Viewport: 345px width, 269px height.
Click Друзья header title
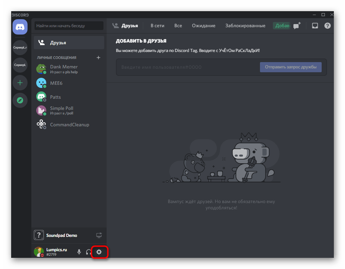130,25
